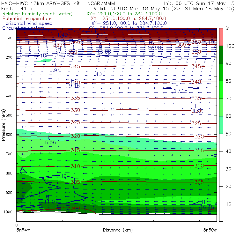236x236 pixels.
Task: Click the wind maximum value '12.98'
Action: (x=155, y=48)
